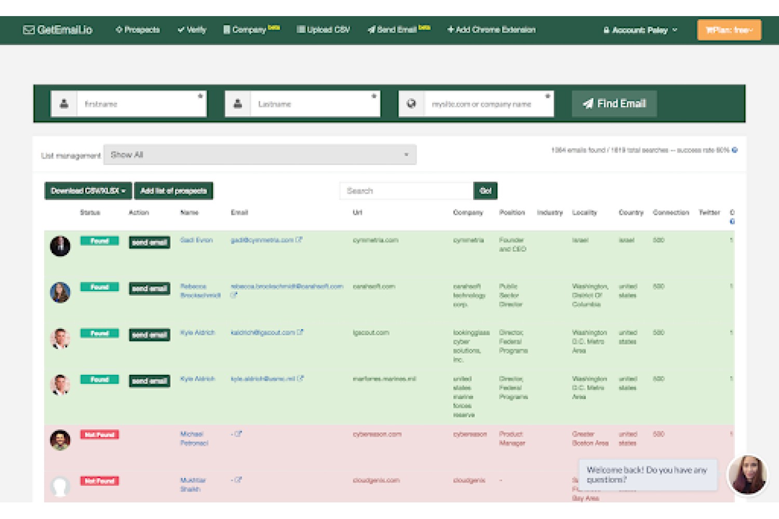Viewport: 779px width, 519px height.
Task: Click the GetEmail.io logo
Action: [x=58, y=30]
